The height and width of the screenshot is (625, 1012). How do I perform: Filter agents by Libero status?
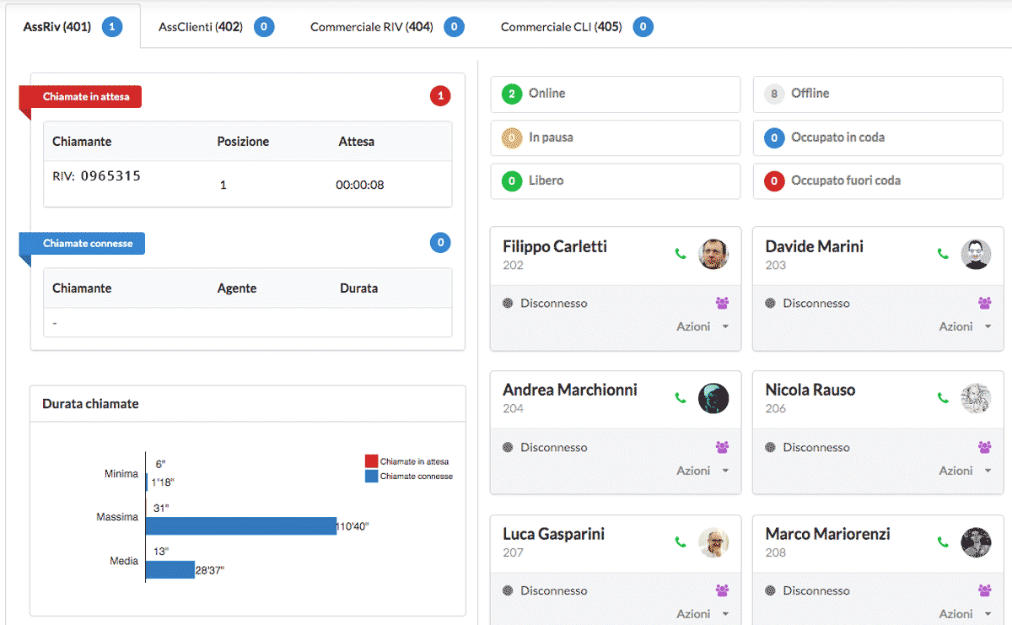[616, 180]
